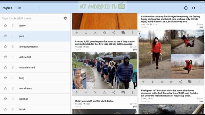Downvote the woman on crutches post
Viewport: 205px width, 115px height.
152,82
